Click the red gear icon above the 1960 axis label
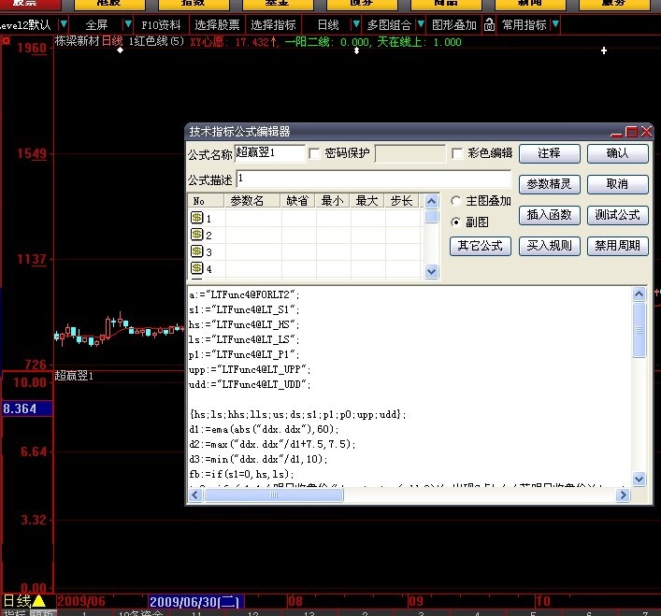Image resolution: width=661 pixels, height=616 pixels. click(6, 41)
